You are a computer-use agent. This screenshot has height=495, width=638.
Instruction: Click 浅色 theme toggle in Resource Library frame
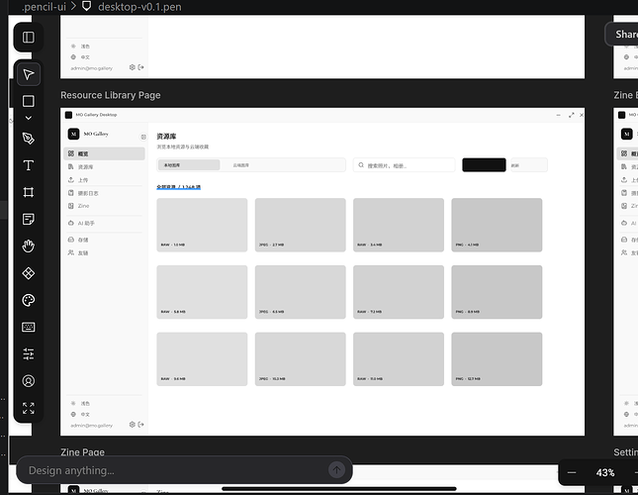pyautogui.click(x=80, y=403)
